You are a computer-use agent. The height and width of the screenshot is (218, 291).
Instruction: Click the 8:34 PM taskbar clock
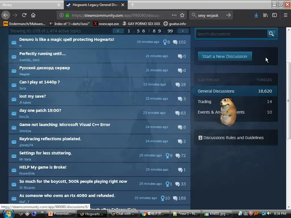[x=280, y=213]
